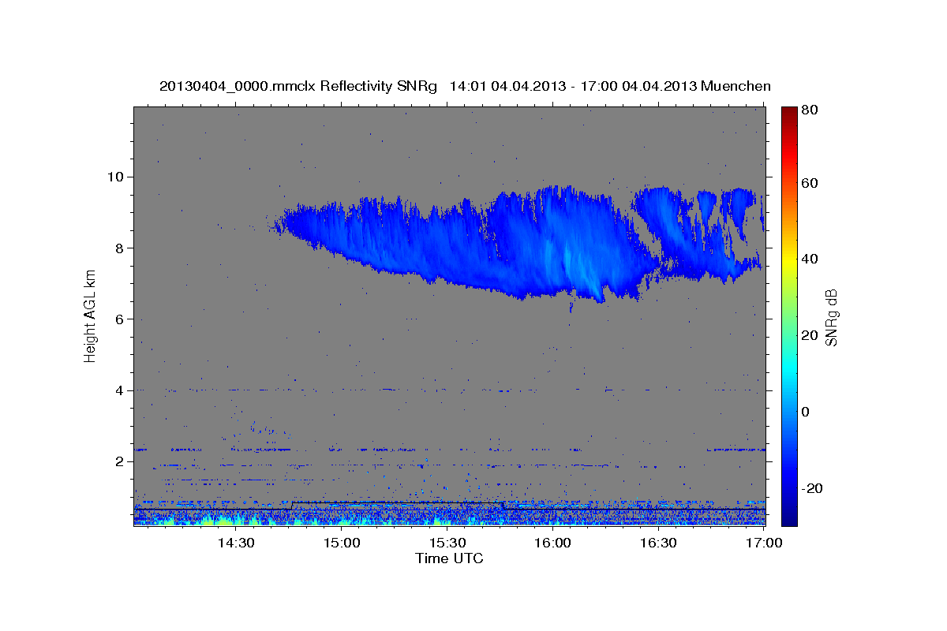Click the dark red top of colorbar
947x631 pixels.
[x=788, y=114]
